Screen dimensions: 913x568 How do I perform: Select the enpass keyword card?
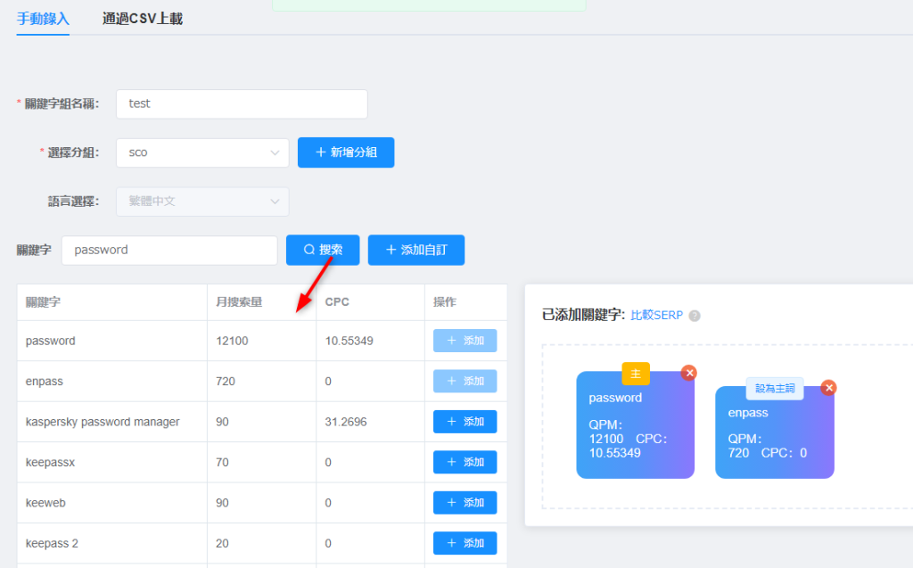click(775, 432)
